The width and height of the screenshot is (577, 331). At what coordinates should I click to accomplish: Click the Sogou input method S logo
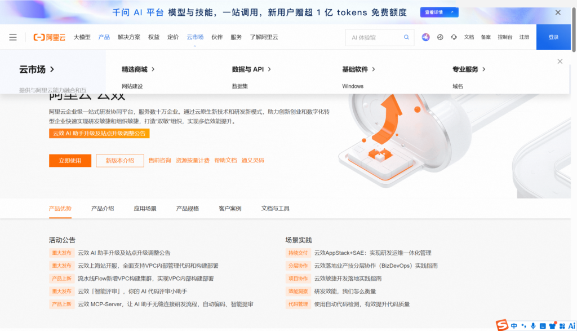(501, 325)
